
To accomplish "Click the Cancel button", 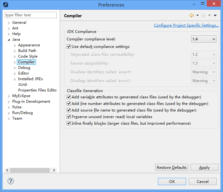I will 203,181.
